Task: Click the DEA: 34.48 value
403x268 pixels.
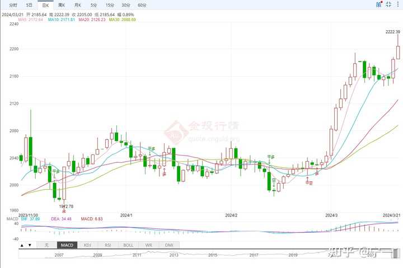Action: 61,219
